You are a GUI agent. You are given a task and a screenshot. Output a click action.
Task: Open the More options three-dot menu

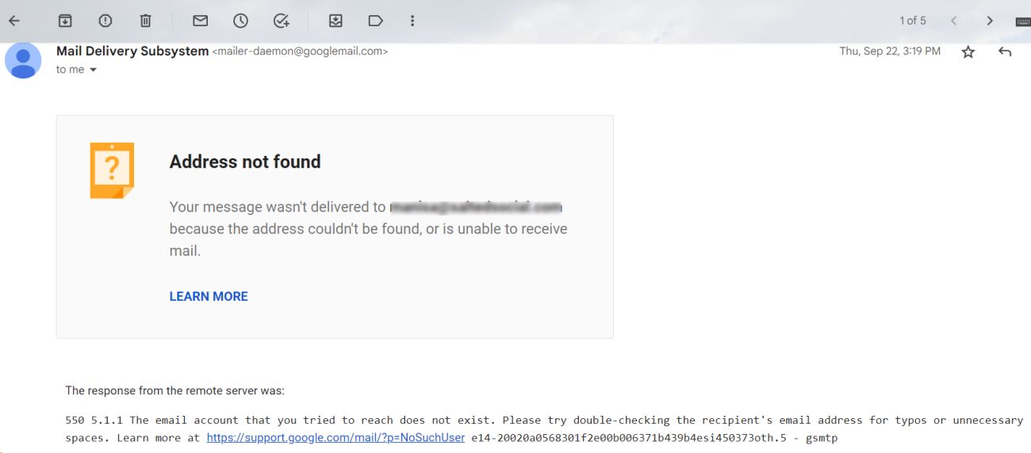click(412, 21)
